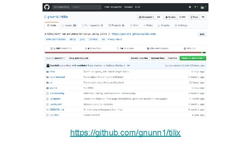Image resolution: width=251 pixels, height=141 pixels.
Task: Open the data folder
Action: pos(52,72)
